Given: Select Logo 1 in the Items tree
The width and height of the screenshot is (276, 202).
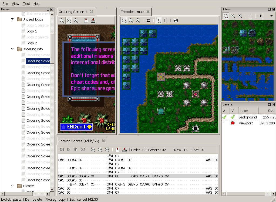Looking at the screenshot, I should [x=32, y=31].
